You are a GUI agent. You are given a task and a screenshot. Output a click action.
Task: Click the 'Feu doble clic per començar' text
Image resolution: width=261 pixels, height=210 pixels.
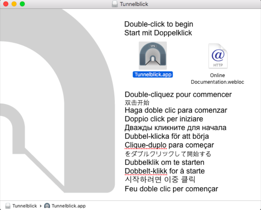coord(171,189)
